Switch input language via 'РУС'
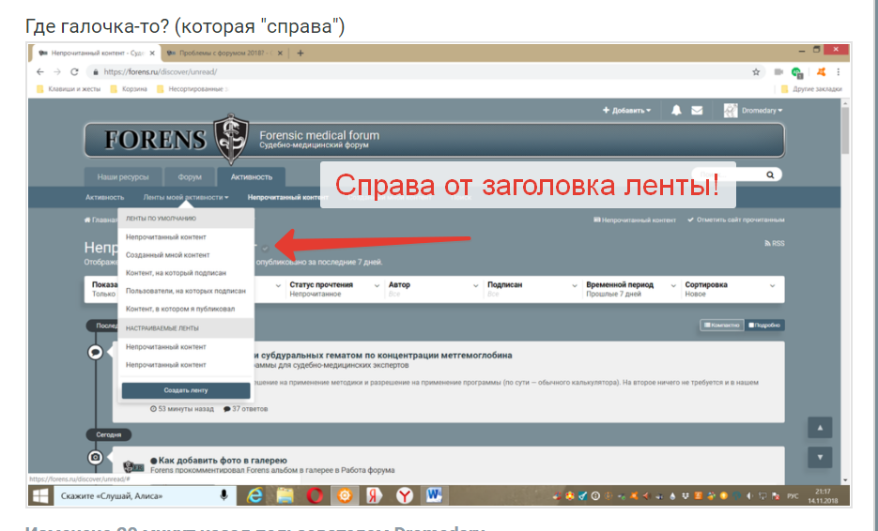The height and width of the screenshot is (531, 878). coord(793,495)
